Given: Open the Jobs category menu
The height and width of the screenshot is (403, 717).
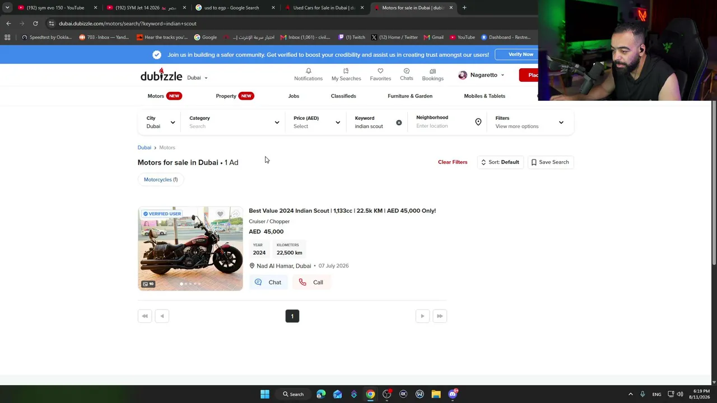Looking at the screenshot, I should (x=294, y=96).
